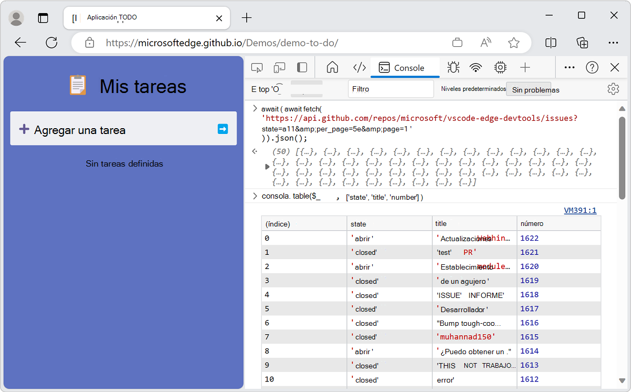Toggle the device emulation mode

click(279, 67)
